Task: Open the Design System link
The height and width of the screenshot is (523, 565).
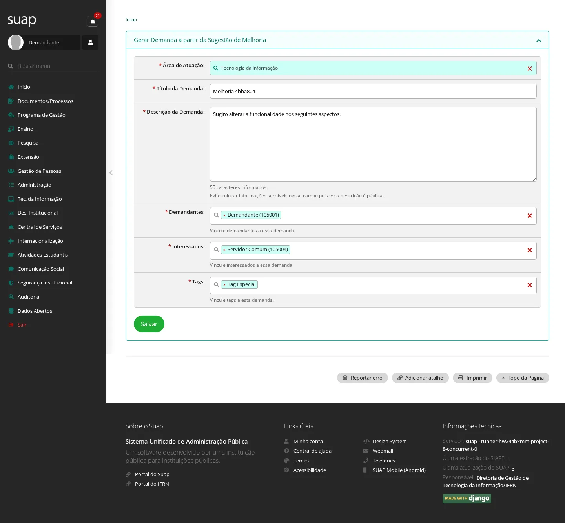Action: pyautogui.click(x=390, y=441)
